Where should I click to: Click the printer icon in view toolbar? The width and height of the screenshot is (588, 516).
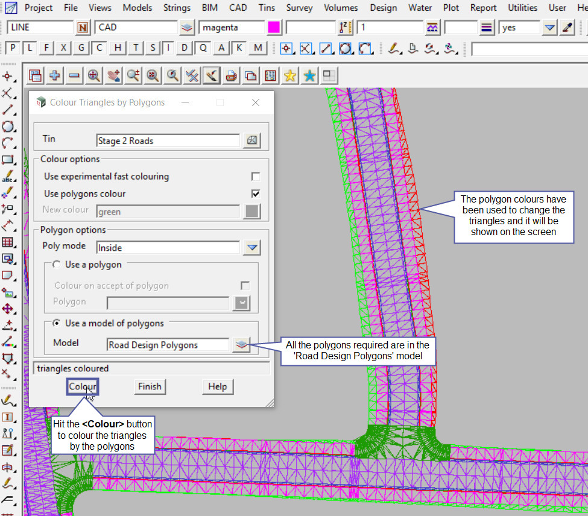(x=231, y=75)
